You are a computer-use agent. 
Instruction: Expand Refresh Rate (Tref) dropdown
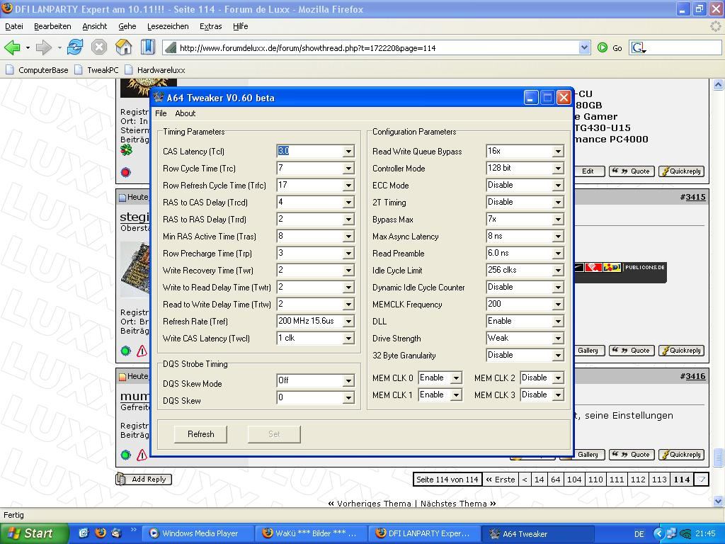pyautogui.click(x=348, y=322)
